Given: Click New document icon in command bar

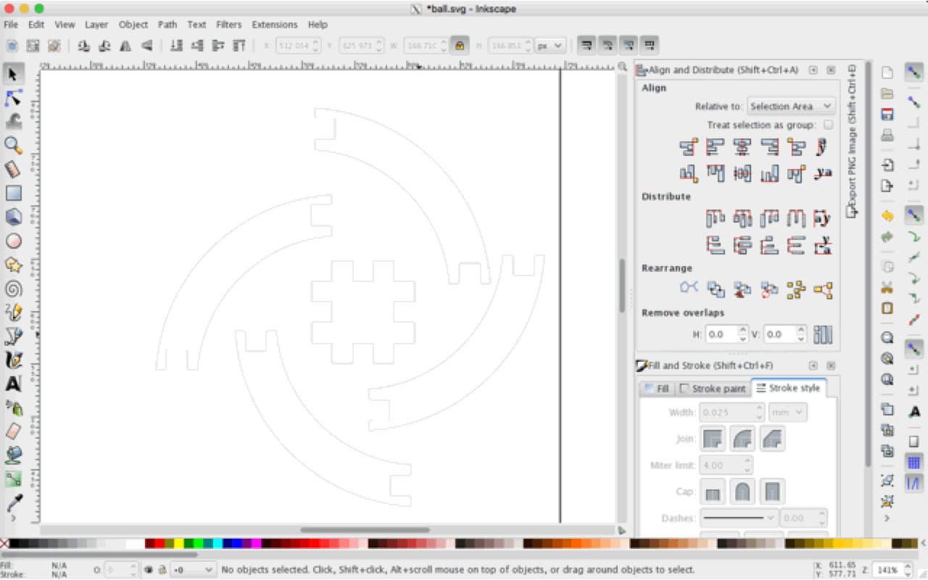Looking at the screenshot, I should click(887, 72).
